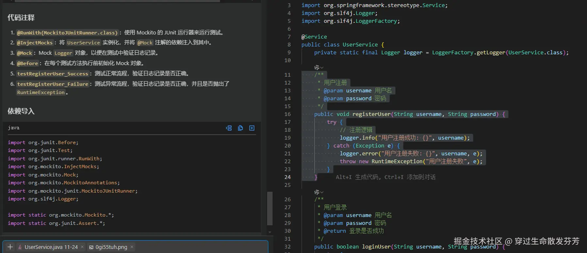Expand the code lens dropdown arrow above registerUser

(322, 68)
